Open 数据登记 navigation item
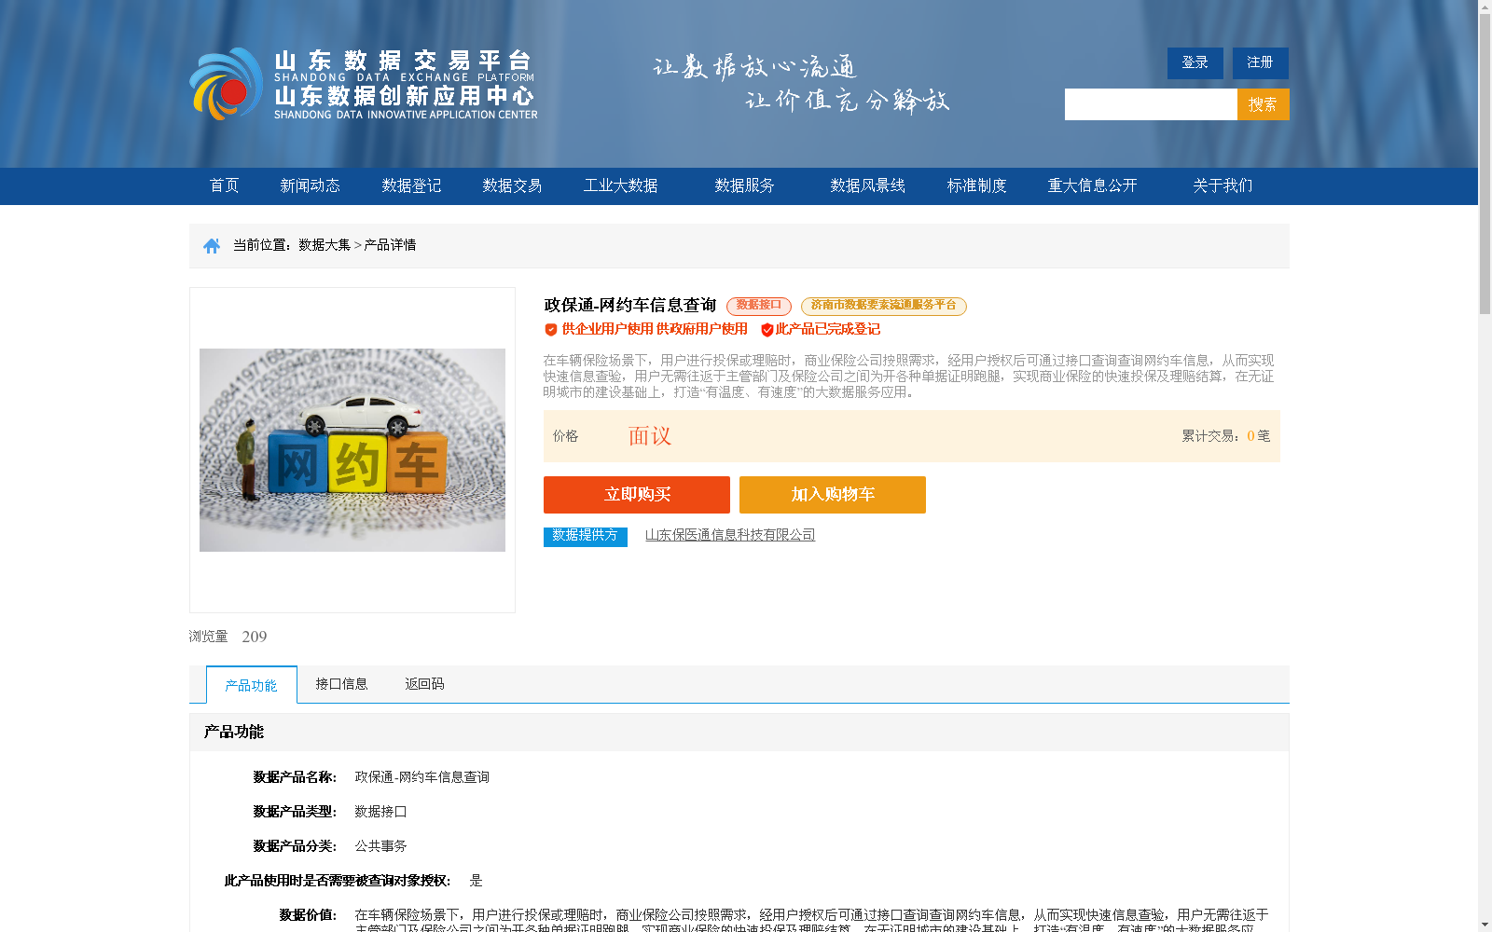Viewport: 1492px width, 932px height. 411,185
